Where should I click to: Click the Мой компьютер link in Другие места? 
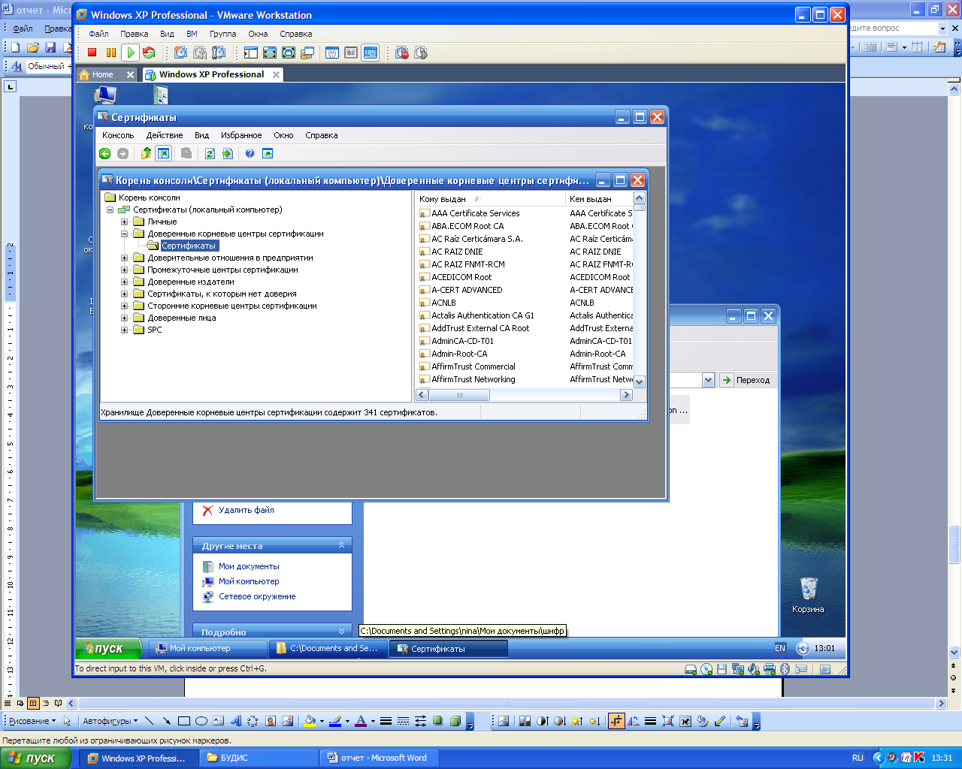249,581
